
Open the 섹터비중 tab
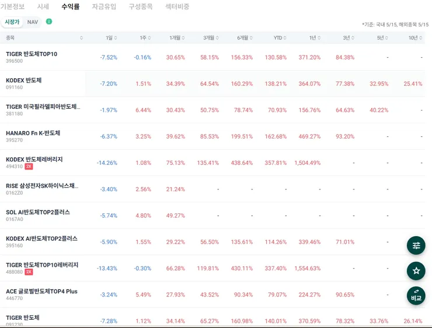(x=177, y=6)
